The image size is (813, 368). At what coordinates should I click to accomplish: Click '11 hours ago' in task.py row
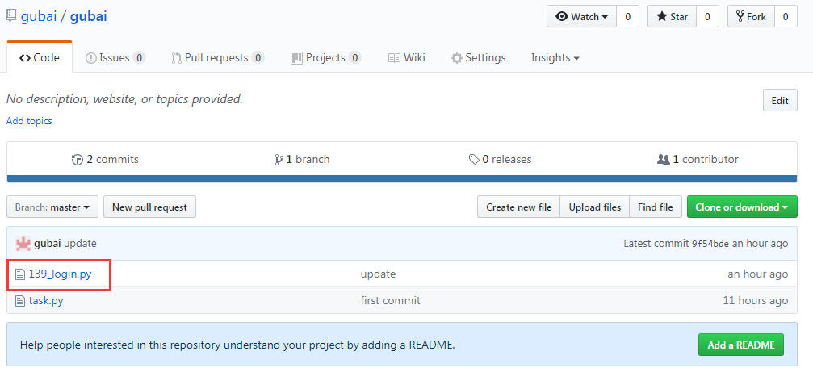(756, 300)
